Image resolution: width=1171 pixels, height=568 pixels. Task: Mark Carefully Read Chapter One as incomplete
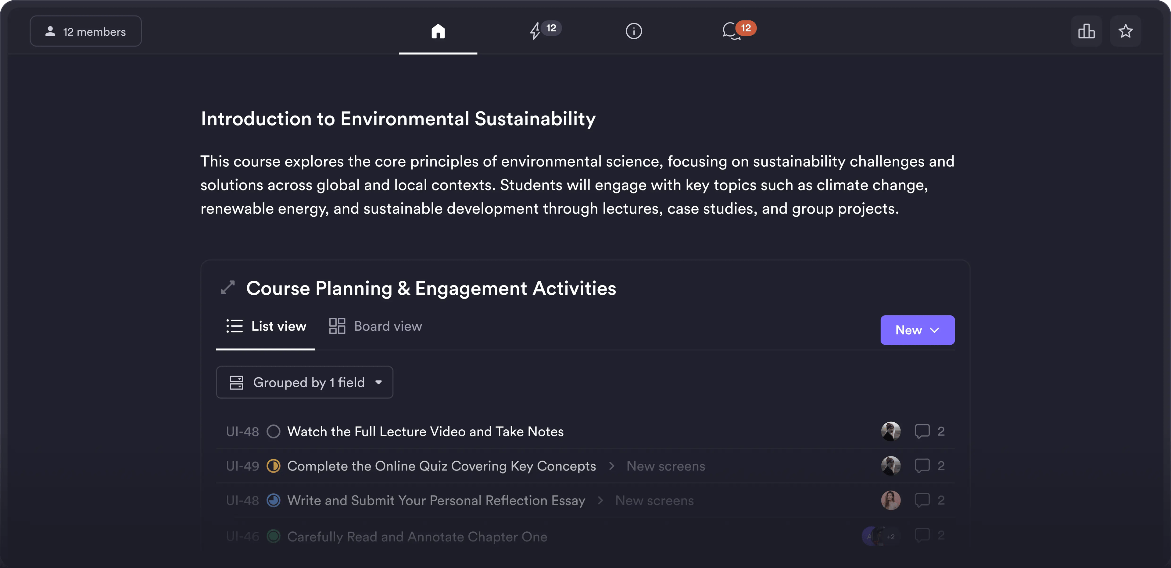(274, 536)
